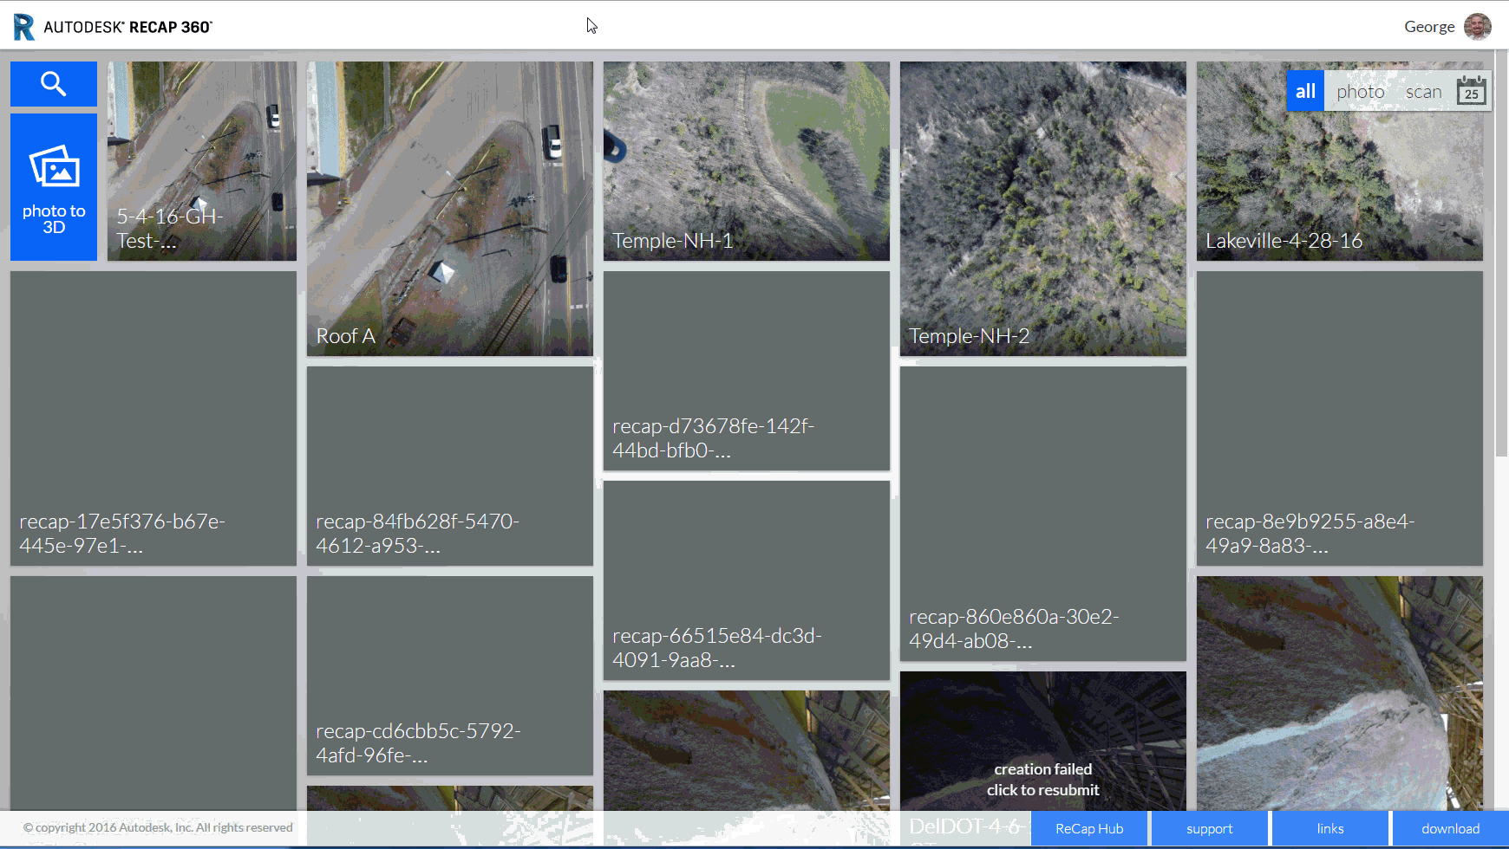Open the Temple-NH-2 project

[1042, 208]
